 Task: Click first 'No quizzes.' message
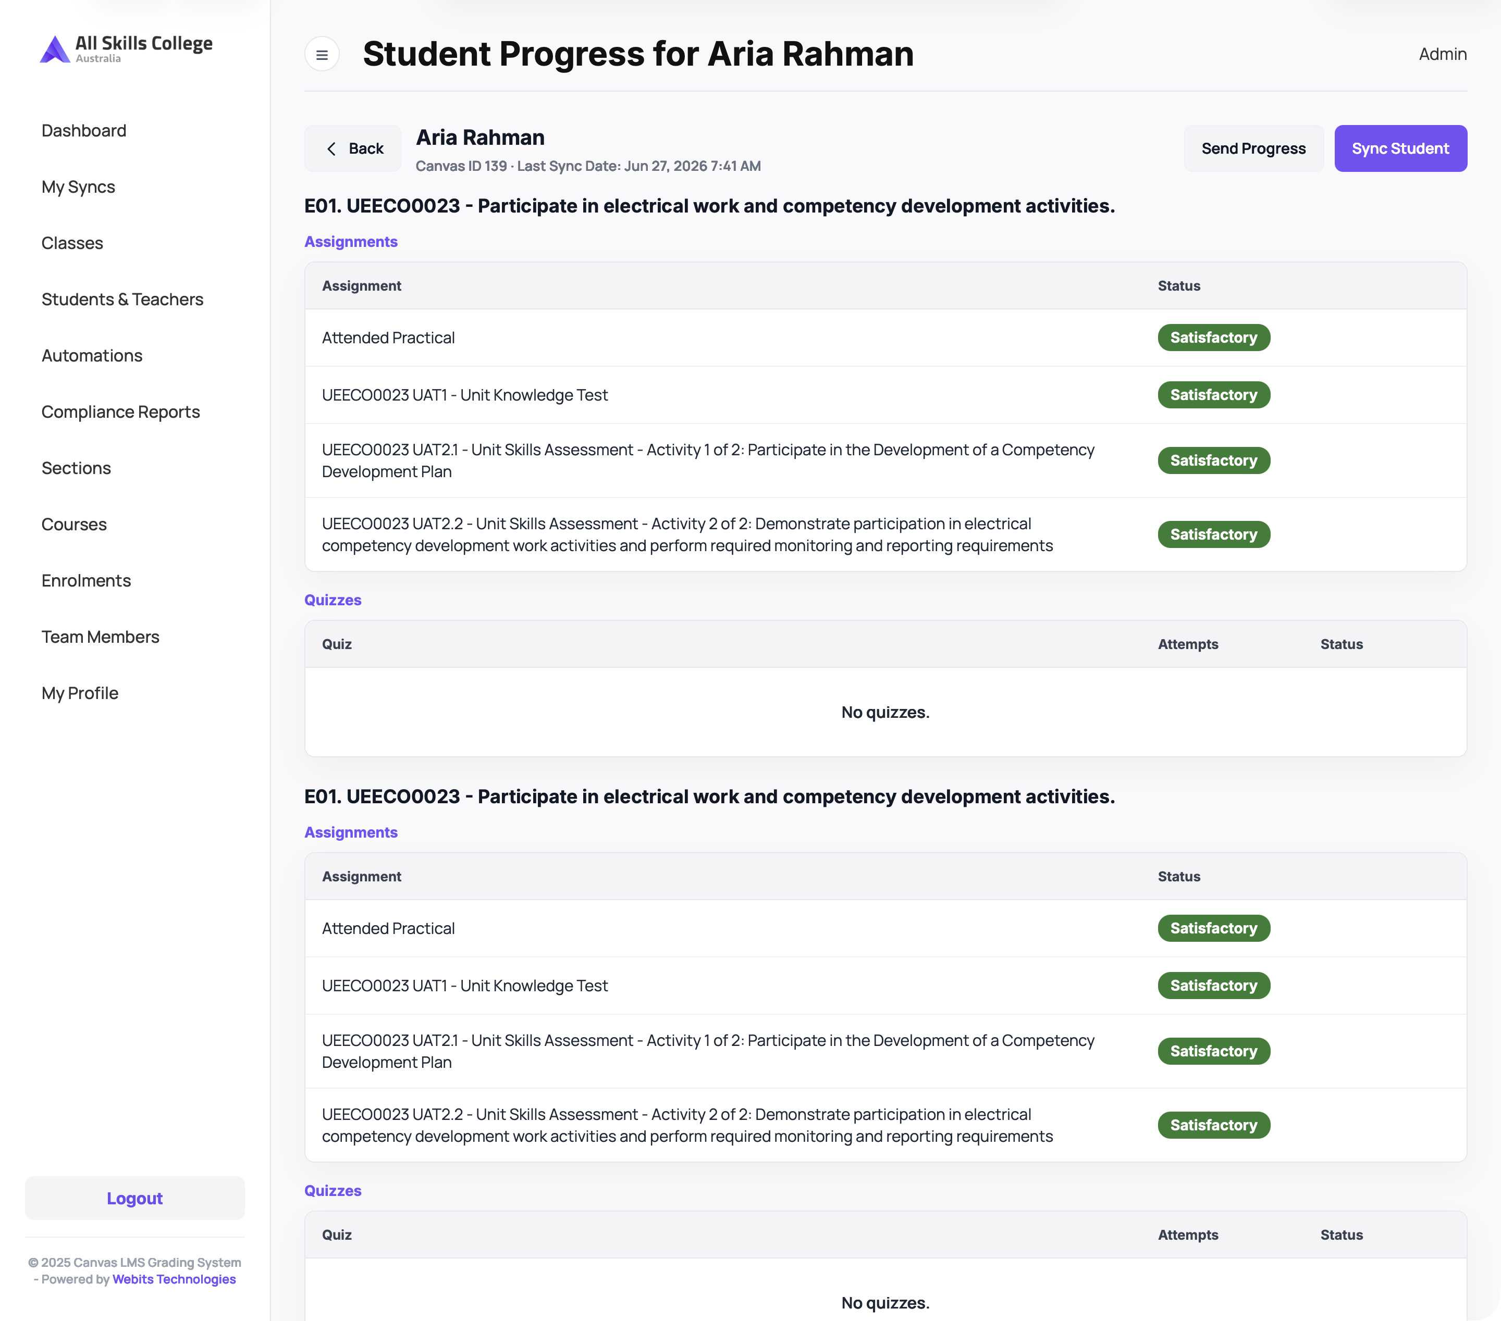tap(885, 713)
